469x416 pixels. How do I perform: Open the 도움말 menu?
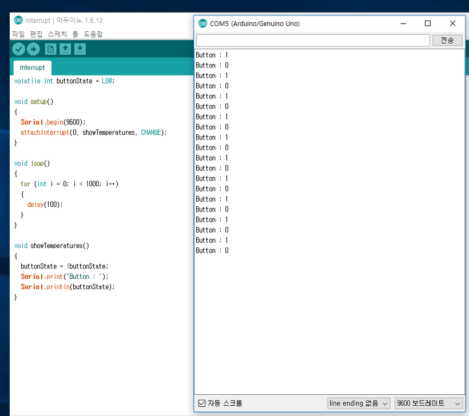click(93, 34)
